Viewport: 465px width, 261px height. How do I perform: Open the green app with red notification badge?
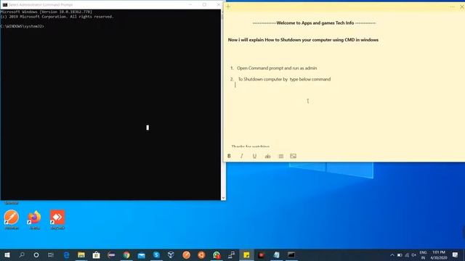[x=217, y=254]
